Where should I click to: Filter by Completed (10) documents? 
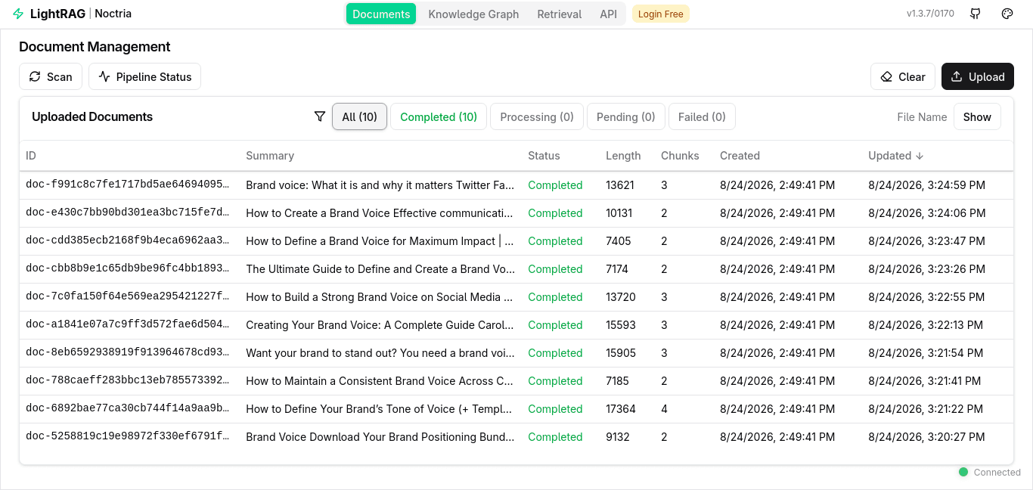point(439,116)
